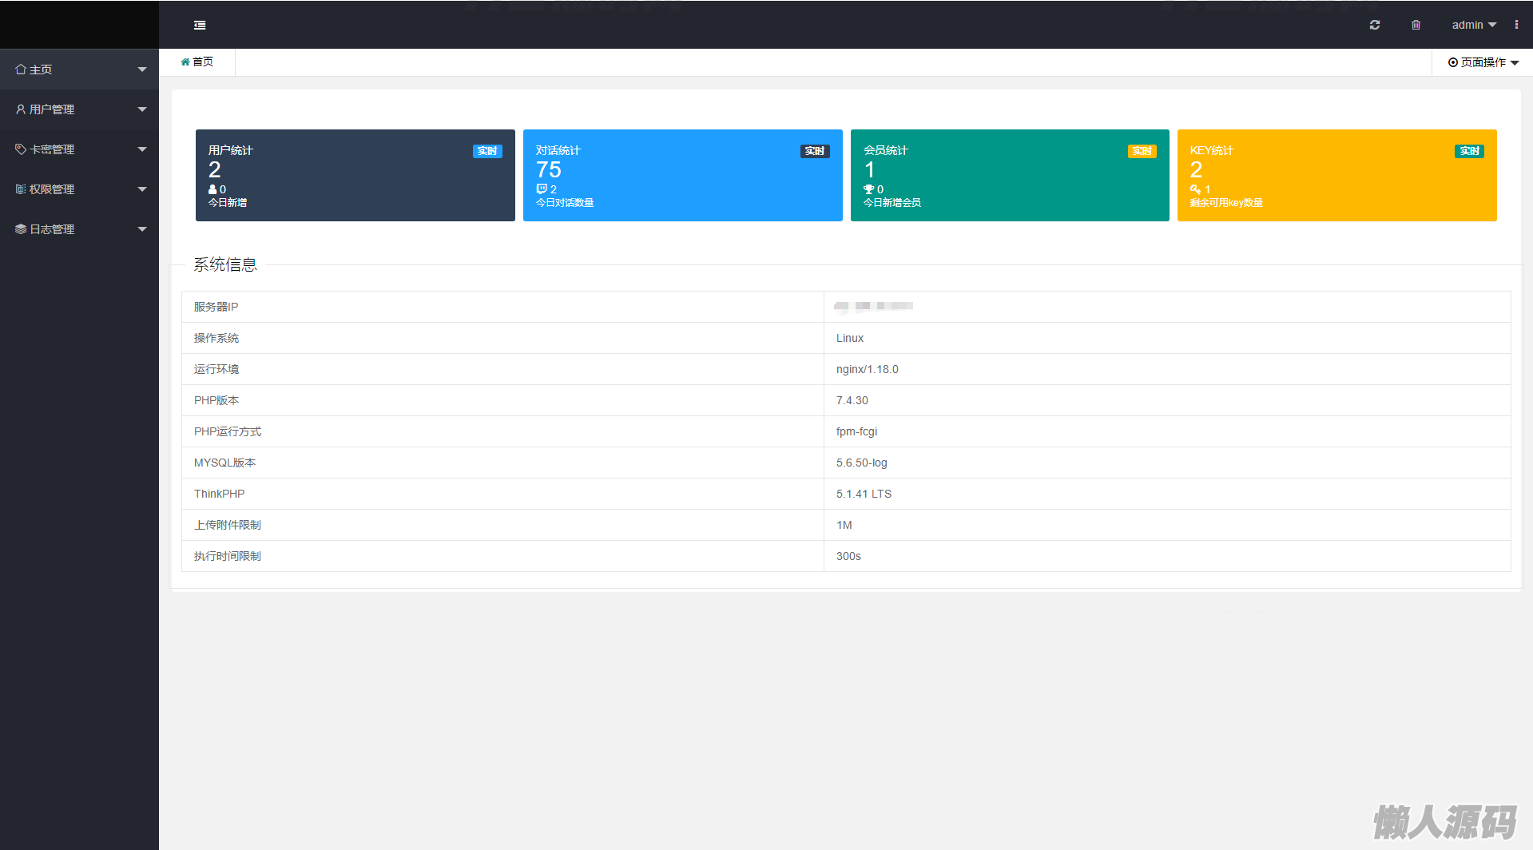
Task: Open the 页面操作 dropdown
Action: (1483, 62)
